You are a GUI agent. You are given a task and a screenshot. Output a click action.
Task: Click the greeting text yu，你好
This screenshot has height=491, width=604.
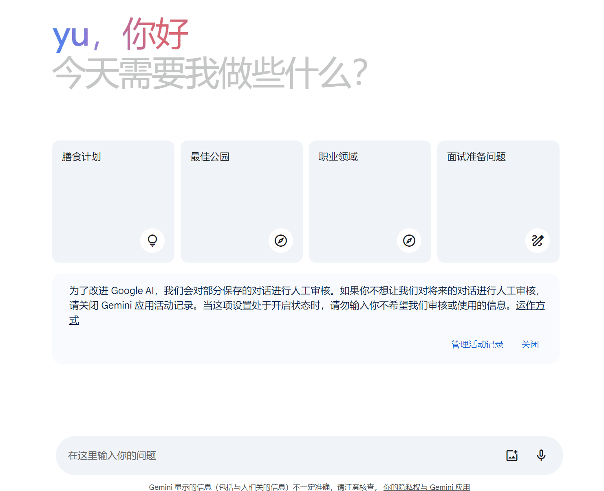coord(121,34)
